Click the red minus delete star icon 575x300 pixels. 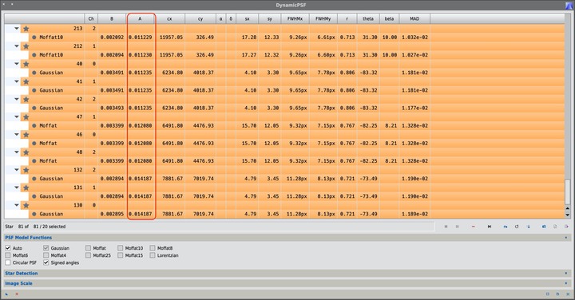[x=473, y=227]
